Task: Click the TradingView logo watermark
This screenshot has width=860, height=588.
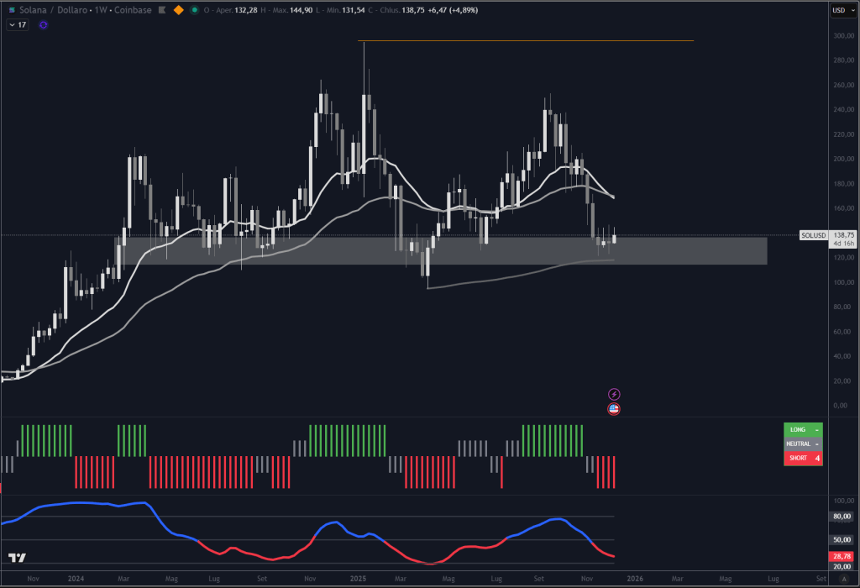Action: click(15, 557)
